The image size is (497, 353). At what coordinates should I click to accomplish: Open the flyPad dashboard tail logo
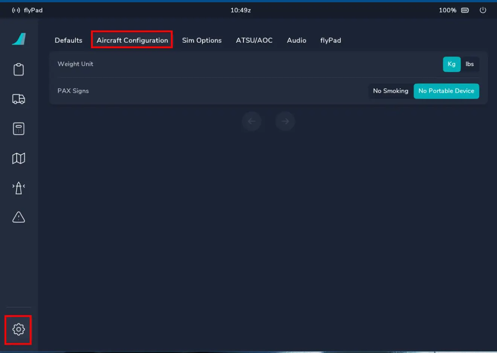pyautogui.click(x=19, y=39)
